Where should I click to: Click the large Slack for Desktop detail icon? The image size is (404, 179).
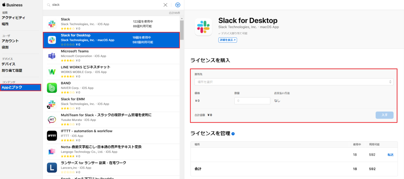coord(203,27)
